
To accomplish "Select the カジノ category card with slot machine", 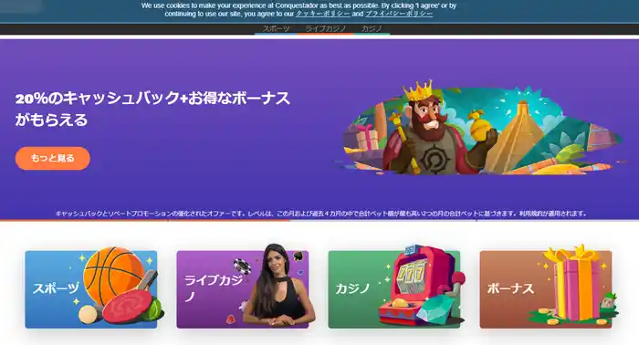I will 394,289.
